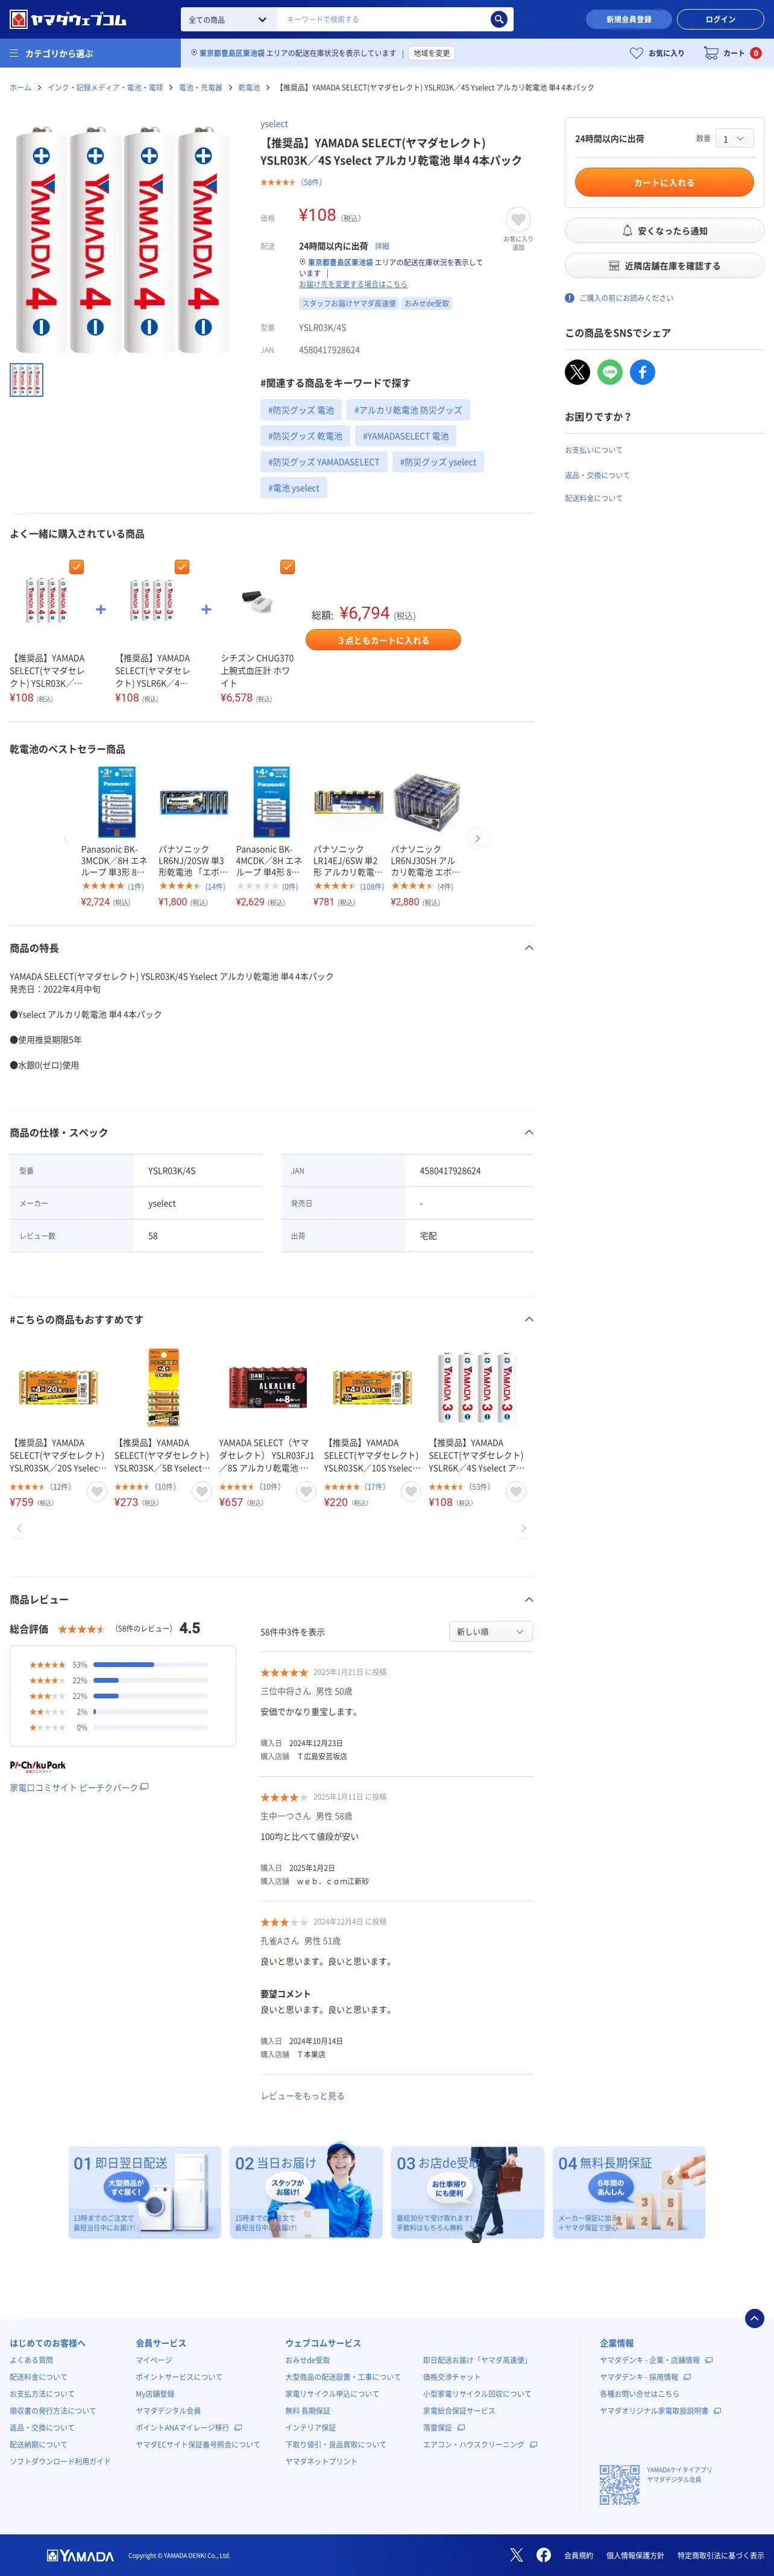Uncheck the YSLR6K bundled item checkbox

pos(182,567)
